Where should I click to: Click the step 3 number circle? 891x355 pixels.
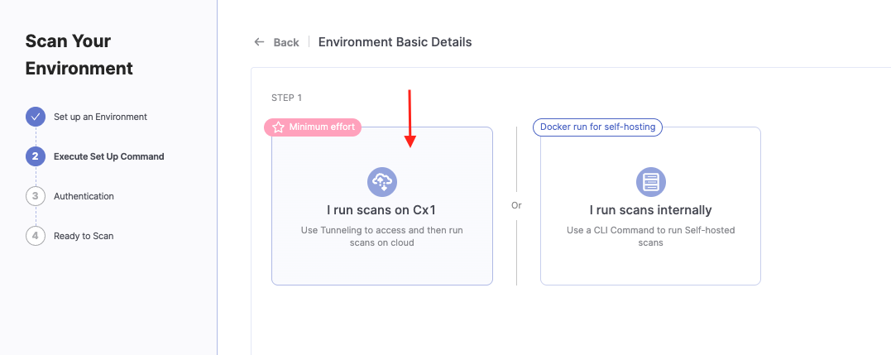point(36,196)
